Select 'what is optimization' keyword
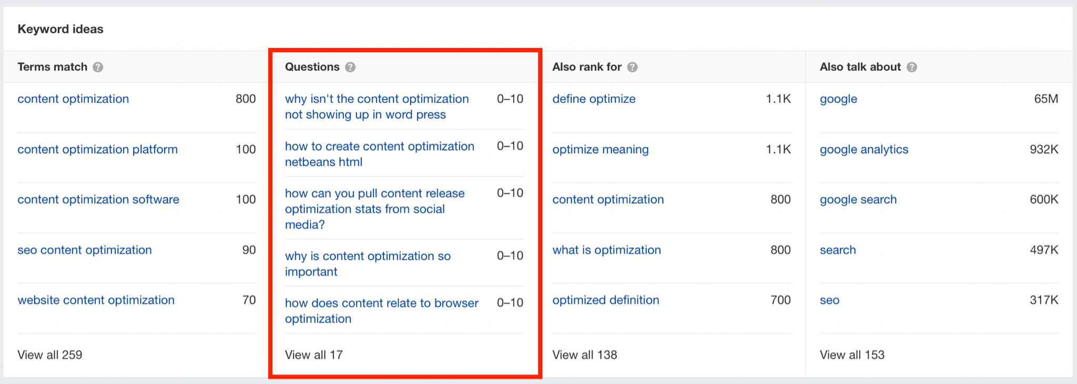This screenshot has width=1077, height=384. coord(606,250)
